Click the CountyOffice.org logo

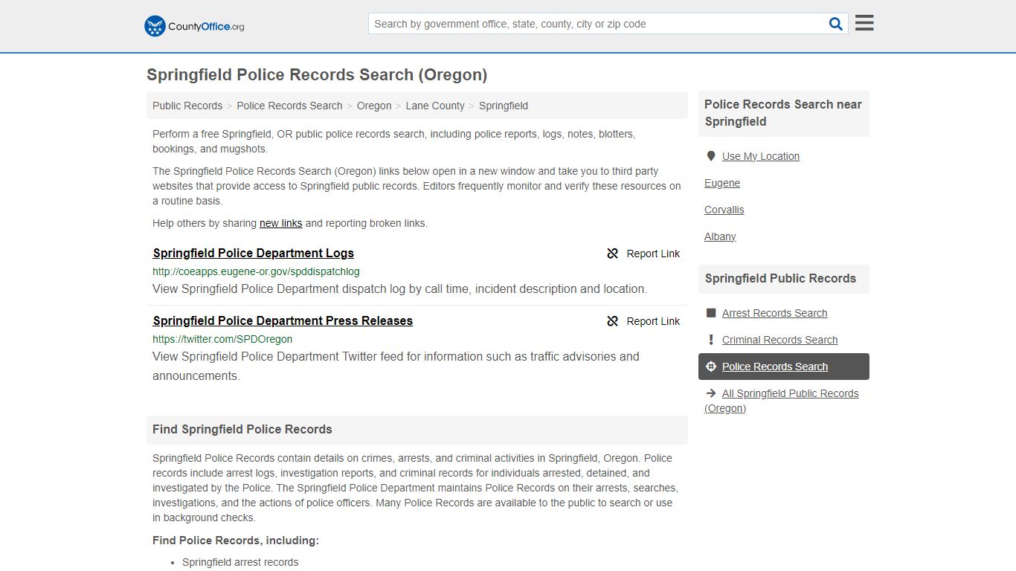coord(194,26)
